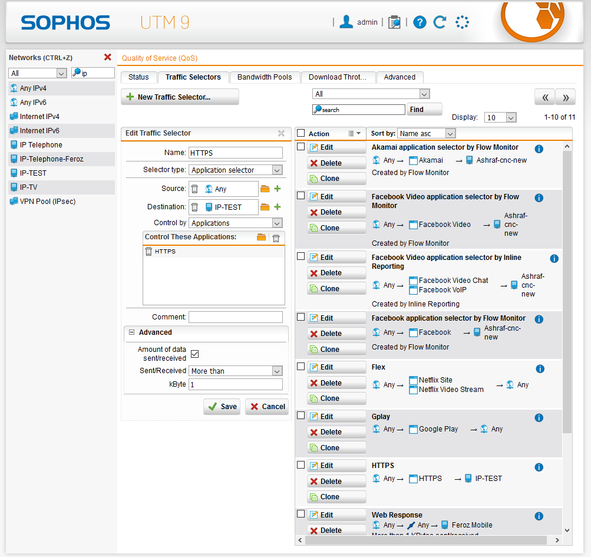The height and width of the screenshot is (557, 591).
Task: Check the Facebook application selector row checkbox
Action: tap(301, 317)
